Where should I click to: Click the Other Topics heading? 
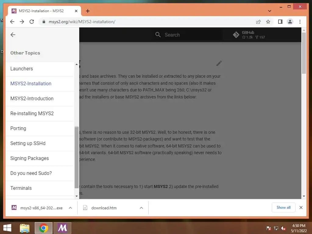tap(25, 53)
